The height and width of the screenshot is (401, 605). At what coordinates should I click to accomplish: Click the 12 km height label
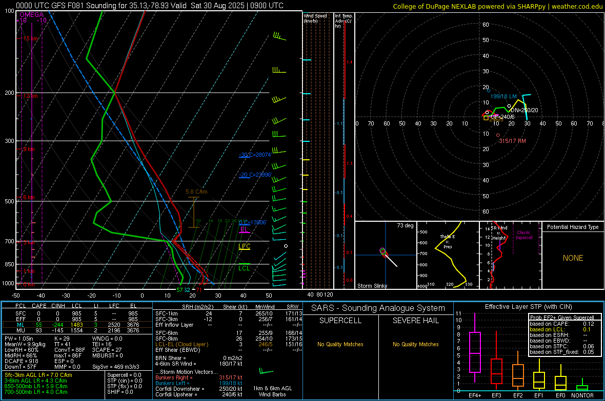point(30,96)
